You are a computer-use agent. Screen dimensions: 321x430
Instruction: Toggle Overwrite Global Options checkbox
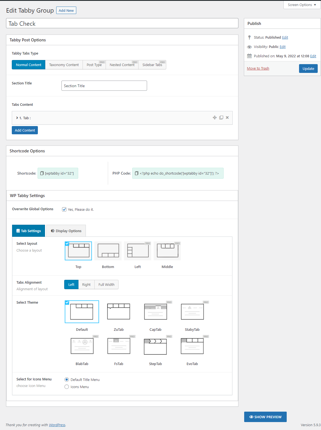coord(64,209)
